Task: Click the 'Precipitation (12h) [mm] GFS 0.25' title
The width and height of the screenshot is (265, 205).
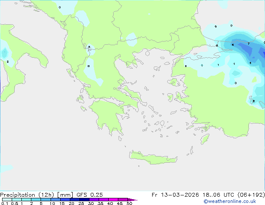Action: point(51,195)
